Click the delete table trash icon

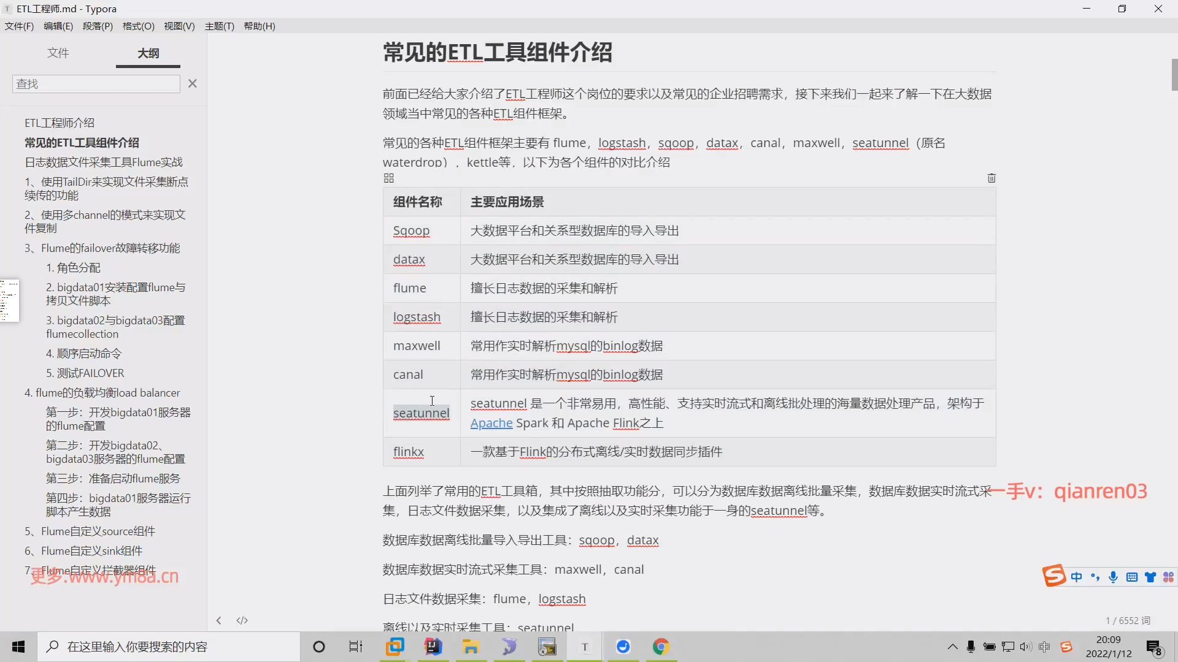coord(991,178)
